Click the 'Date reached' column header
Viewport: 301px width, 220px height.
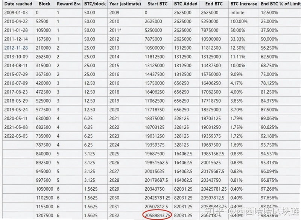[18, 4]
